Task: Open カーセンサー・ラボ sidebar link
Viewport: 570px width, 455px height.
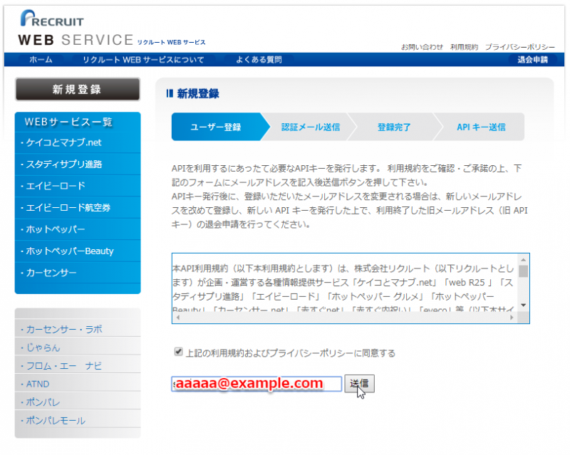Action: (x=64, y=329)
